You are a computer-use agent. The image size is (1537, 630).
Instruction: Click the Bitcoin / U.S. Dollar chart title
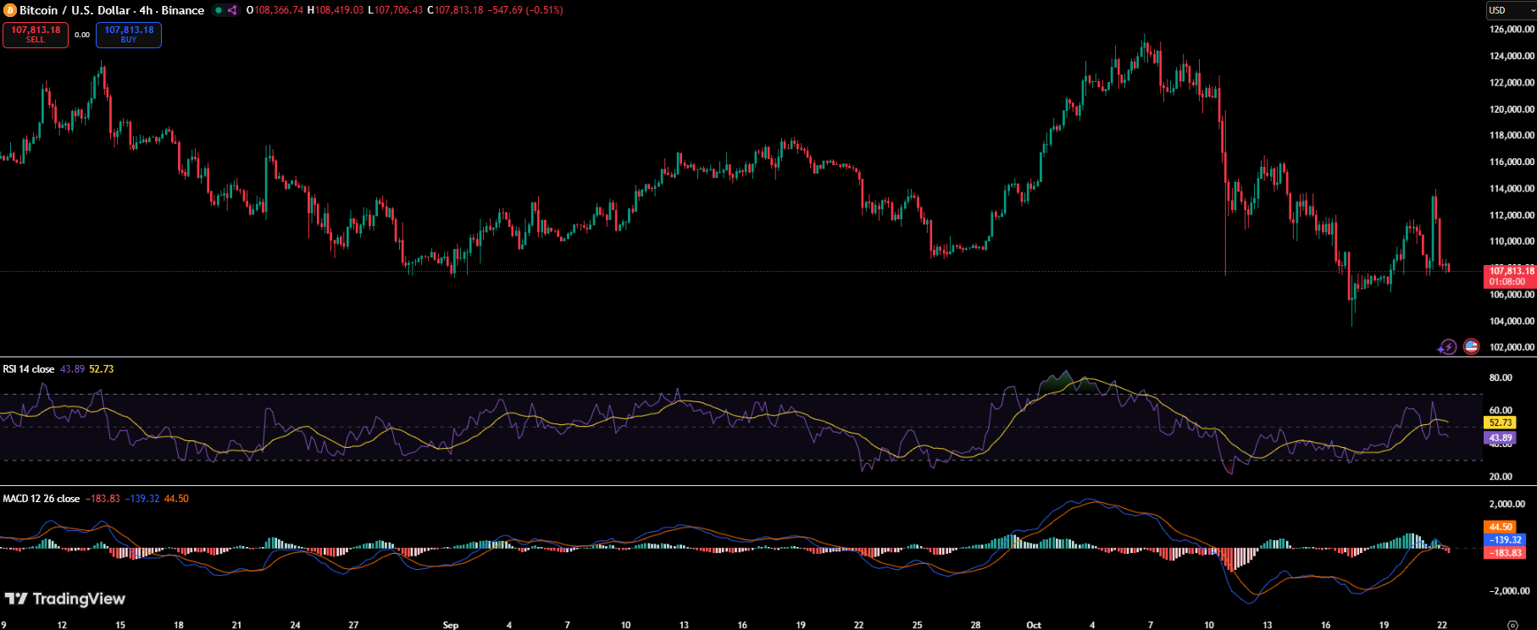(112, 10)
